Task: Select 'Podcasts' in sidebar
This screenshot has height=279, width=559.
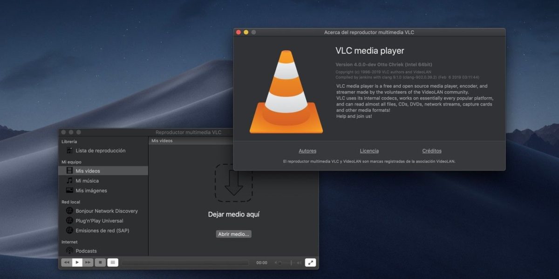Action: (86, 251)
